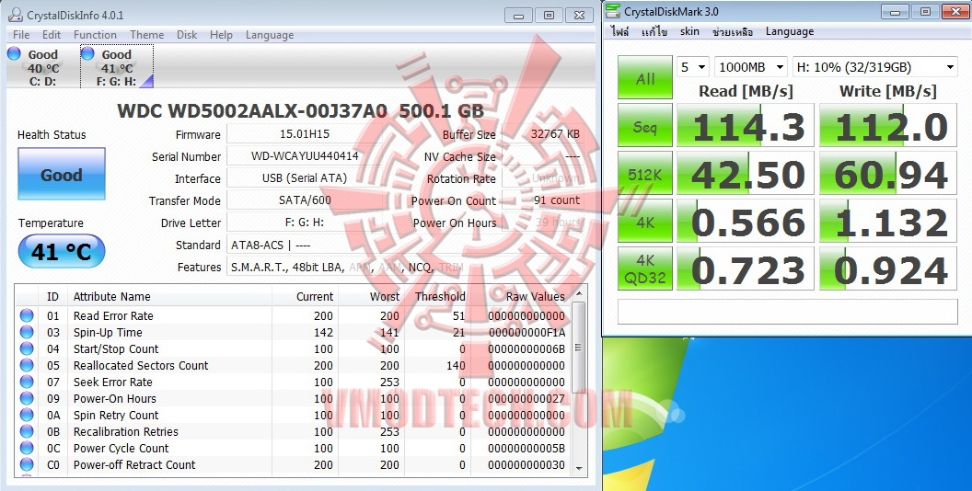972x491 pixels.
Task: Click the comment field below benchmark results
Action: (788, 311)
